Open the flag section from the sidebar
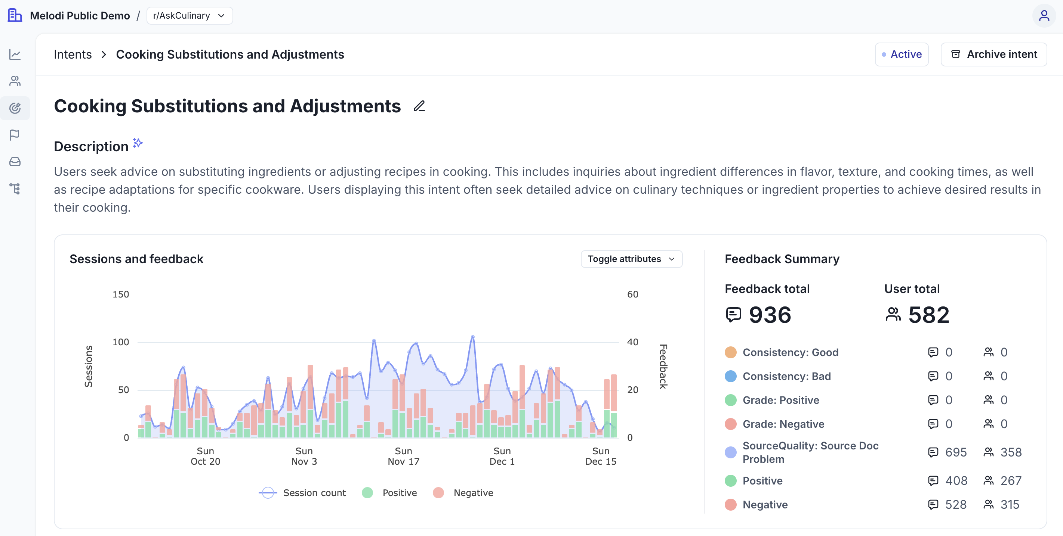 pyautogui.click(x=15, y=135)
